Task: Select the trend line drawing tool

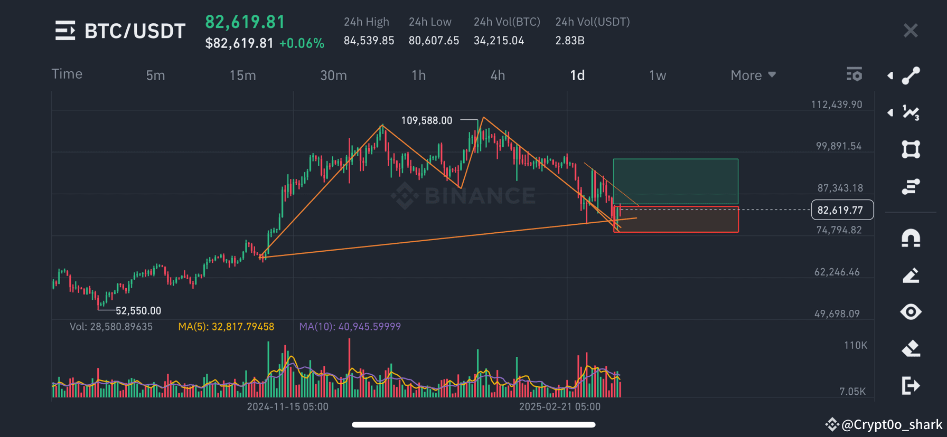Action: pyautogui.click(x=911, y=75)
